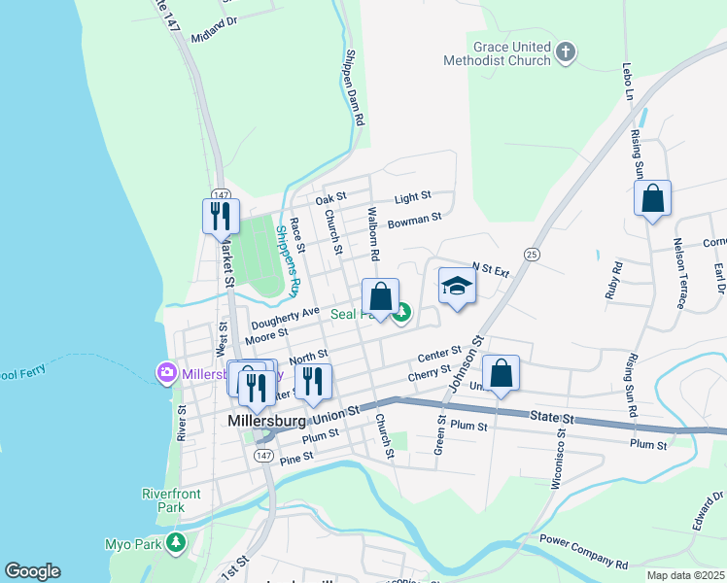Click the River St label
This screenshot has width=727, height=583.
(x=182, y=423)
